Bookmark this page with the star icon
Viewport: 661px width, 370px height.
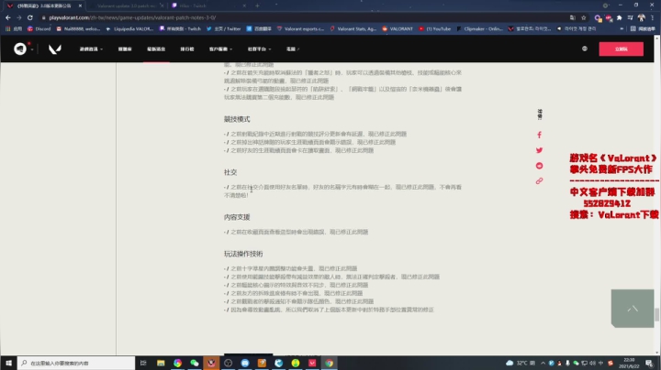(x=584, y=17)
